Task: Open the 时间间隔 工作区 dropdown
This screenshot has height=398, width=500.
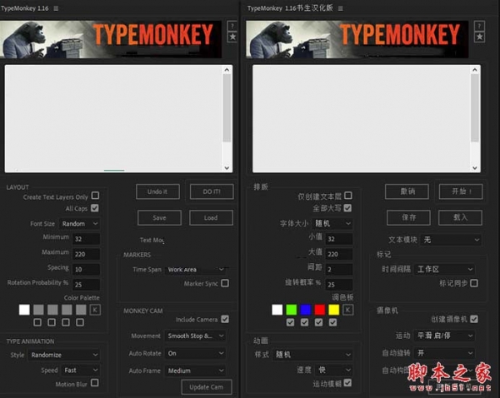Action: pyautogui.click(x=444, y=269)
